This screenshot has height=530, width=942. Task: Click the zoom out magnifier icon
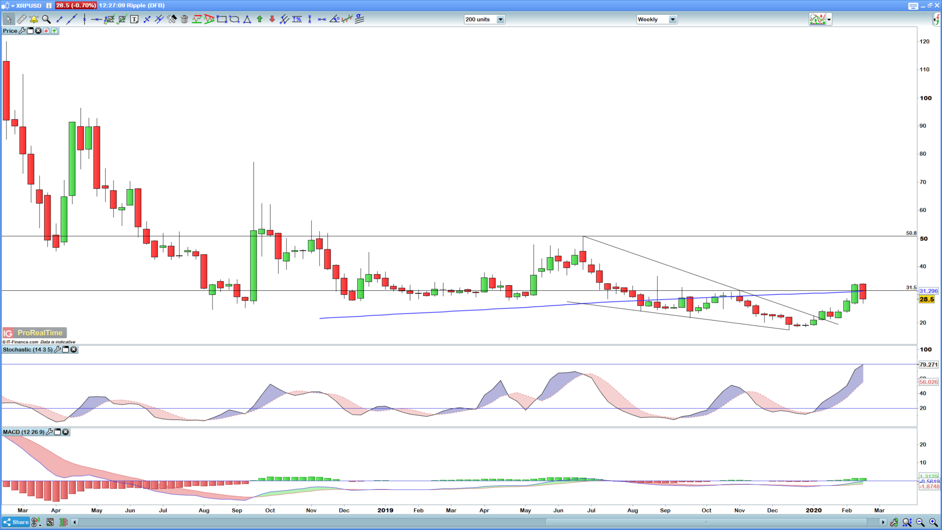click(x=920, y=522)
